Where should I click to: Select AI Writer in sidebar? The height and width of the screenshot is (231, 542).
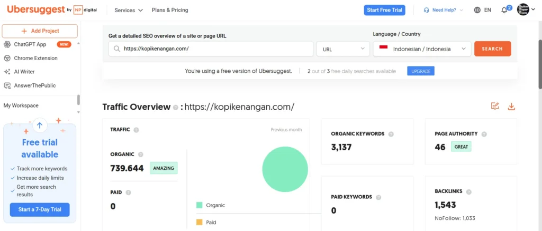tap(24, 72)
